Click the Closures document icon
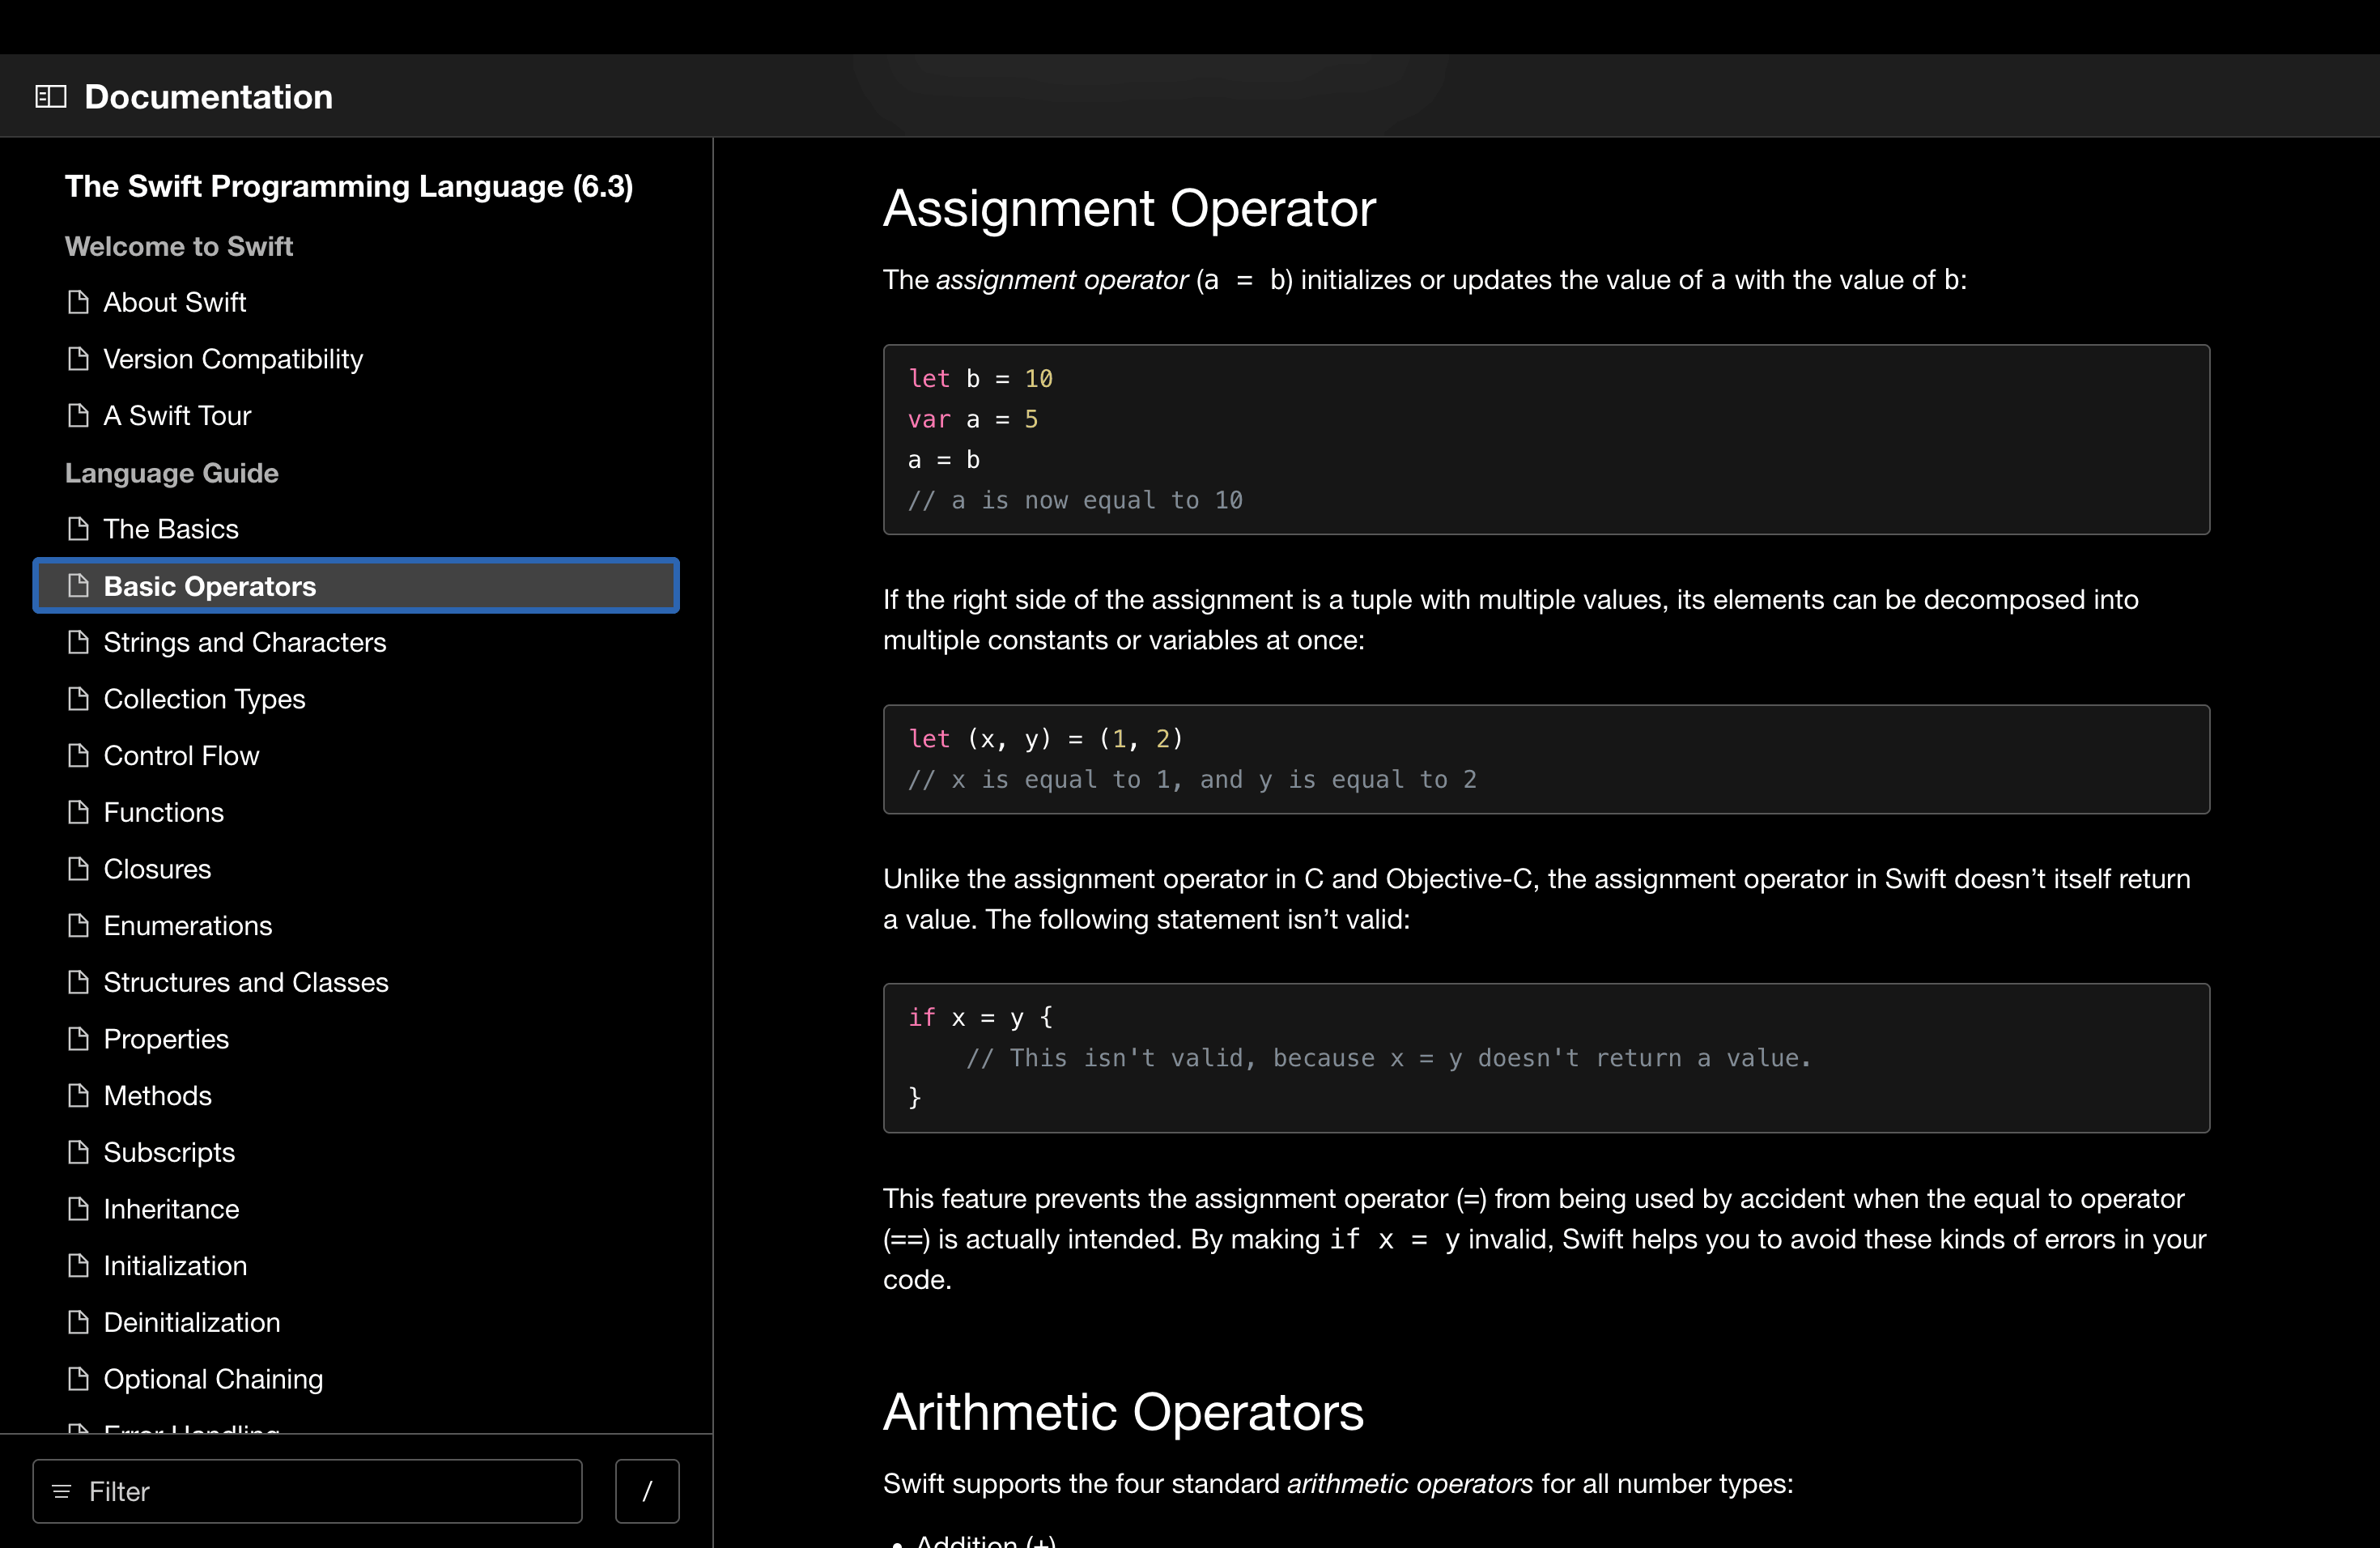This screenshot has width=2380, height=1548. pos(78,869)
